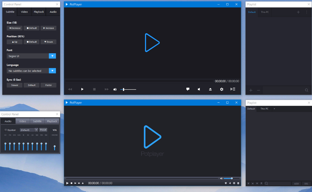Move subtitle position Up

(x=15, y=42)
